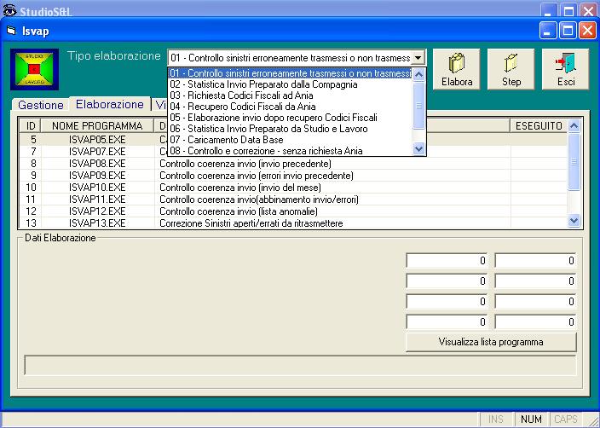Image resolution: width=600 pixels, height=428 pixels.
Task: Pick 04 Recupero Codici Fiscali da Ania
Action: pyautogui.click(x=291, y=107)
